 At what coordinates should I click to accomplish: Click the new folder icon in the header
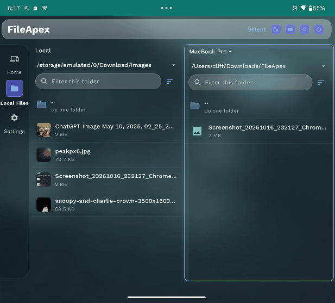click(276, 29)
